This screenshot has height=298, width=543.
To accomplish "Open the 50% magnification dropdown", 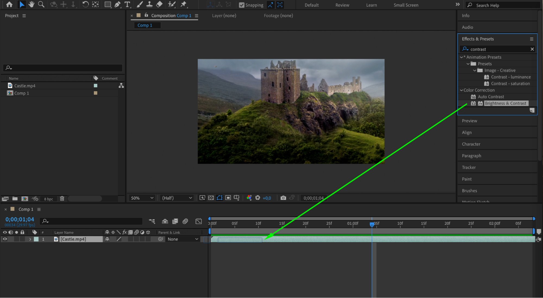I will (142, 198).
